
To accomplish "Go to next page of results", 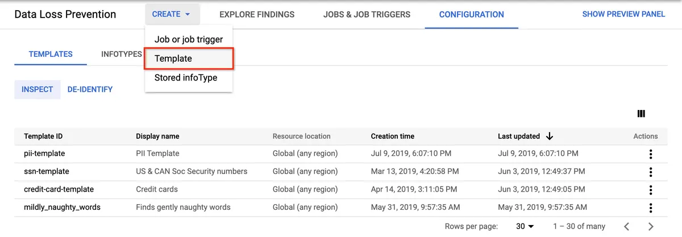I will click(x=651, y=226).
